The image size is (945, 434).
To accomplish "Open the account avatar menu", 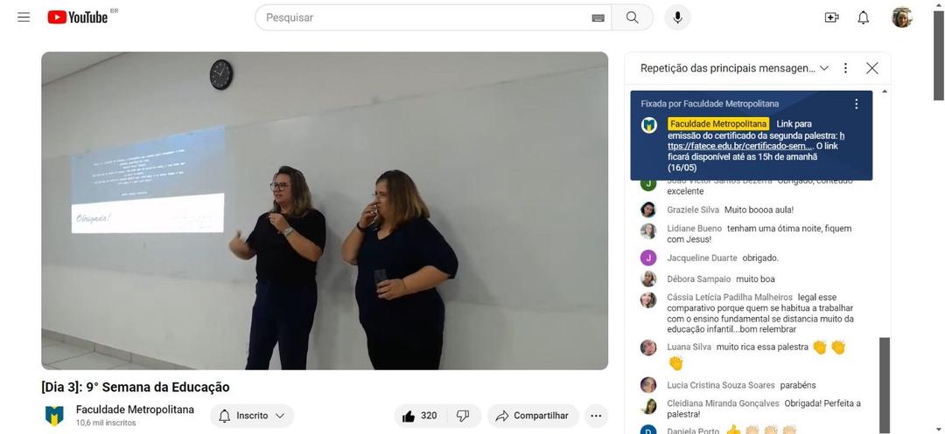I will click(x=902, y=17).
